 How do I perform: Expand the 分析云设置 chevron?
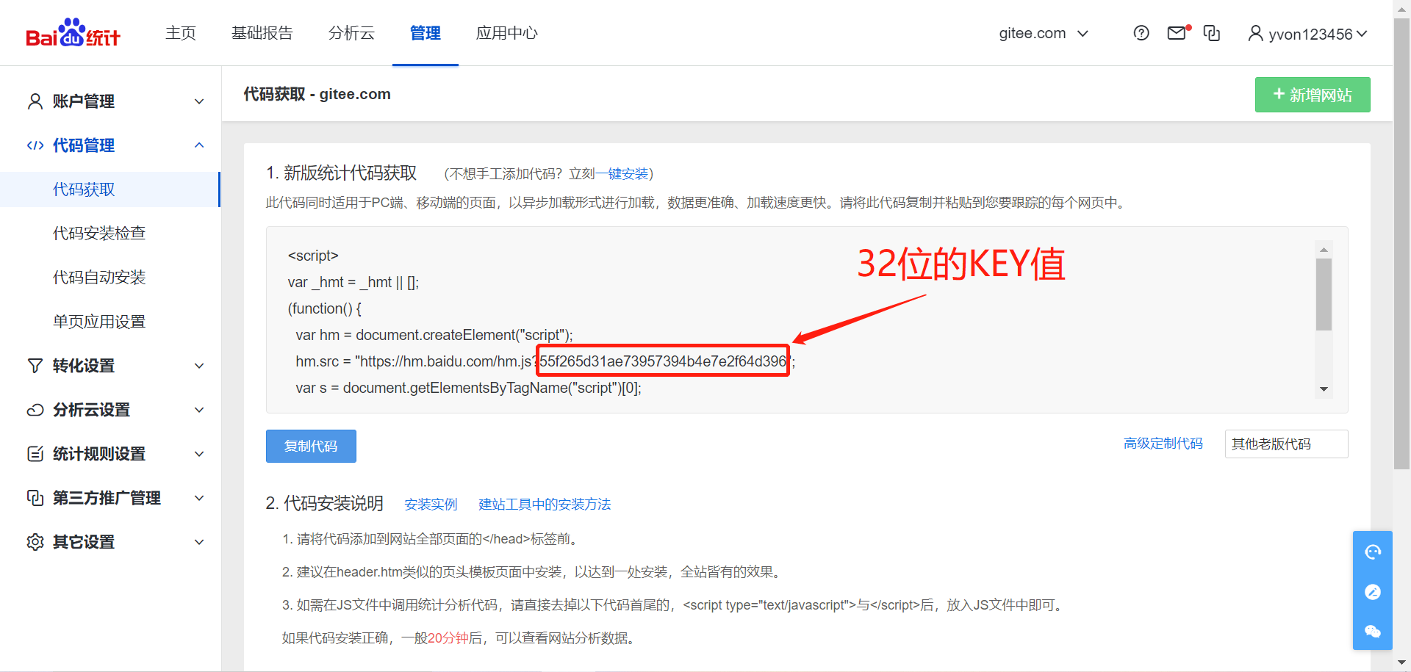pyautogui.click(x=199, y=410)
